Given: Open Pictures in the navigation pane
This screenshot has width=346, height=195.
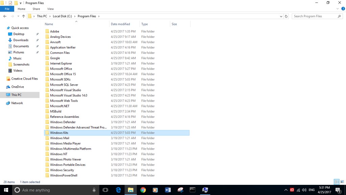Looking at the screenshot, I should [x=19, y=52].
